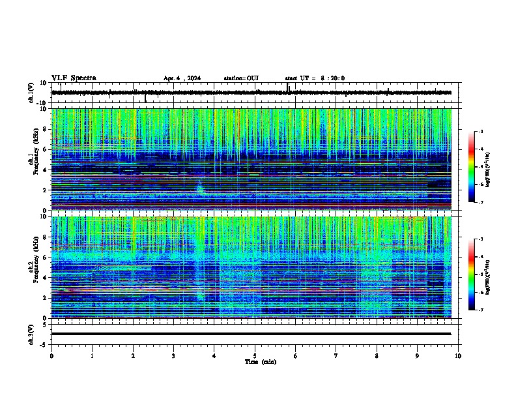
Task: Click the "-3" label on upper colorbar
Action: 480,132
